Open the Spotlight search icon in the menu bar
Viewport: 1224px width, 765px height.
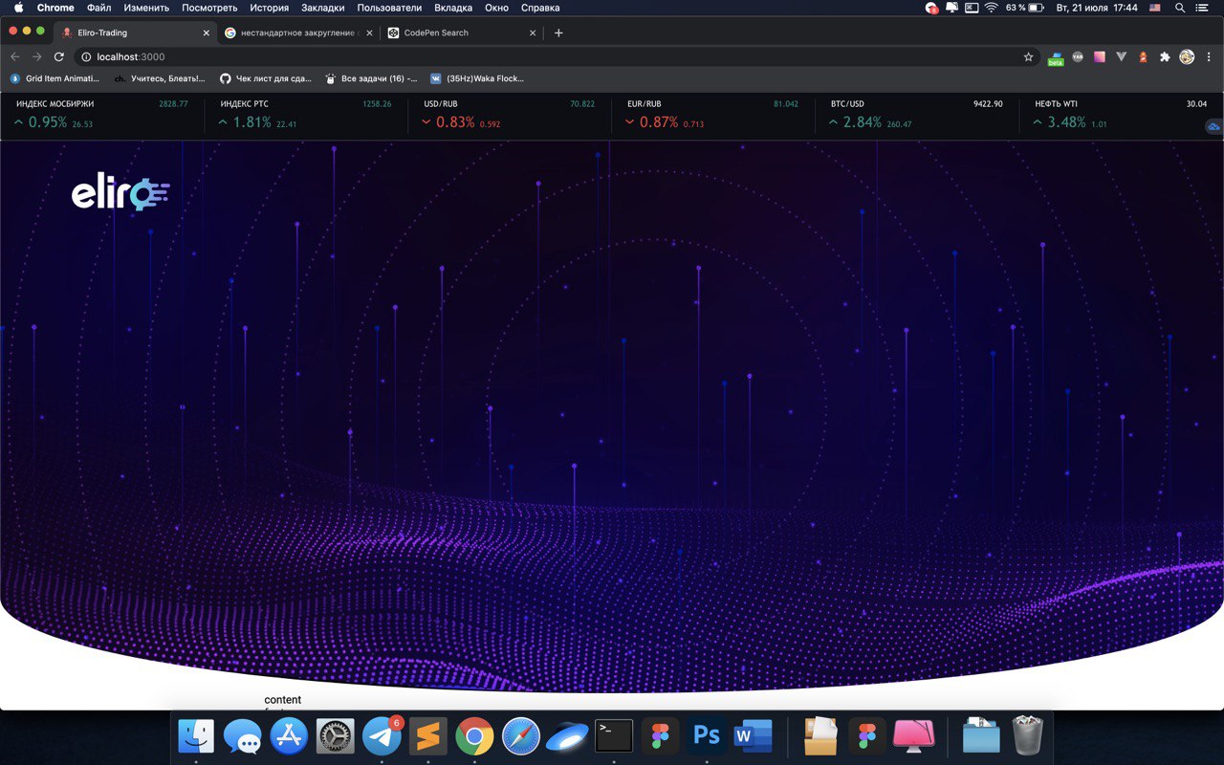(1180, 8)
